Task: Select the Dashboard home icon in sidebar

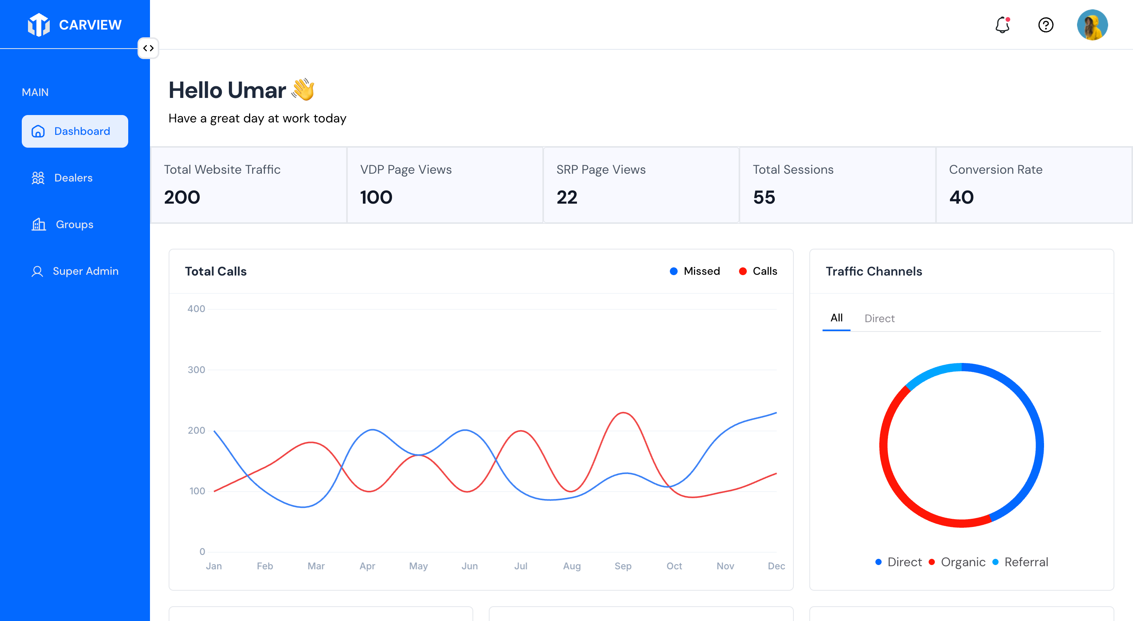Action: [x=39, y=131]
